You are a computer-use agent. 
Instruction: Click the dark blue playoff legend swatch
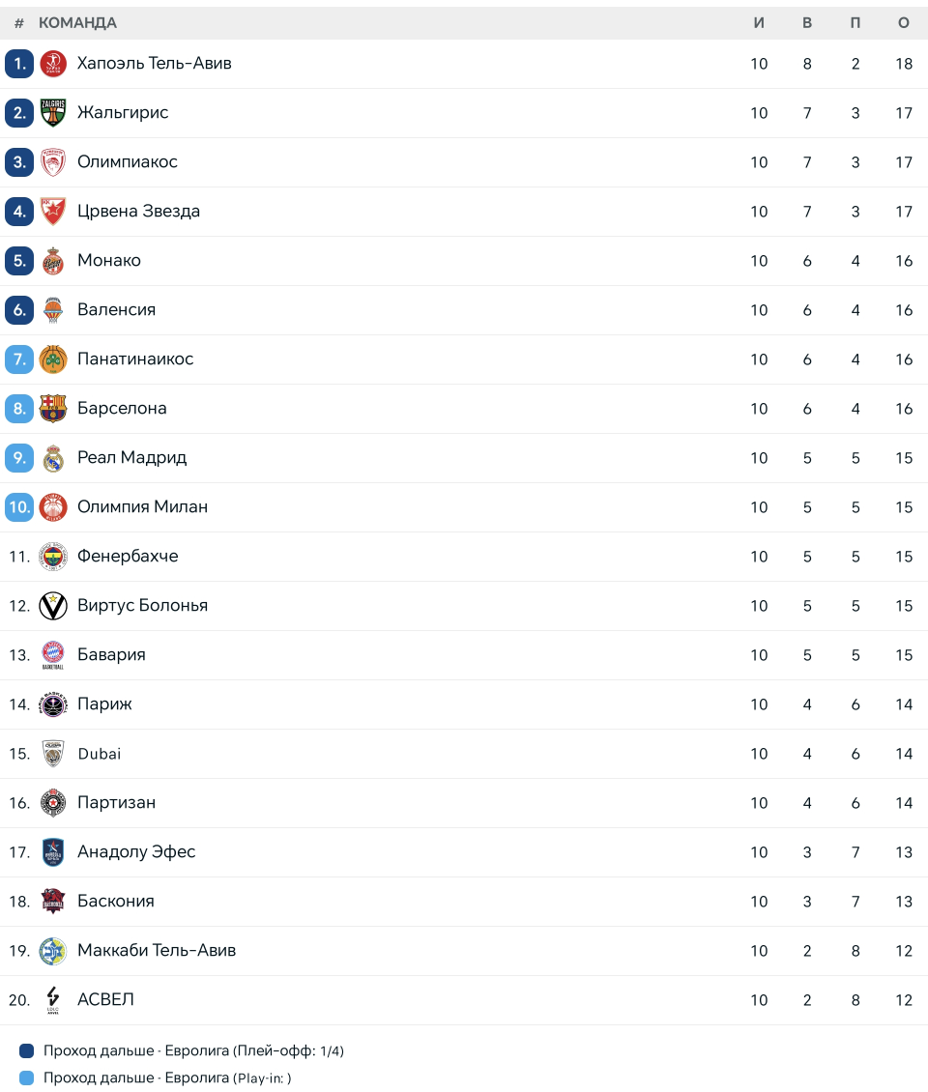tap(26, 1050)
